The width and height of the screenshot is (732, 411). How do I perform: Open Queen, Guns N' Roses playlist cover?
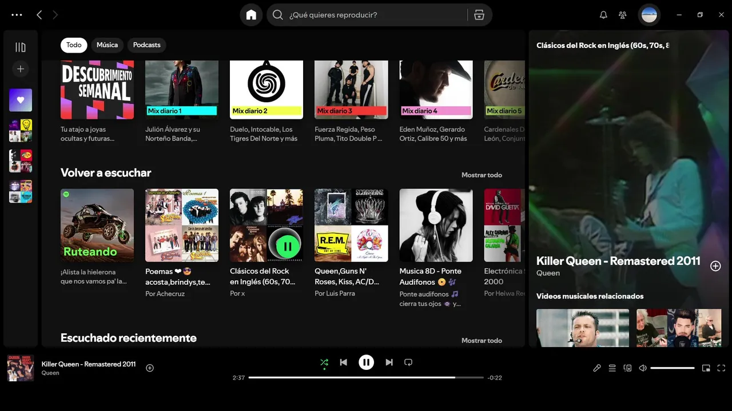point(351,225)
